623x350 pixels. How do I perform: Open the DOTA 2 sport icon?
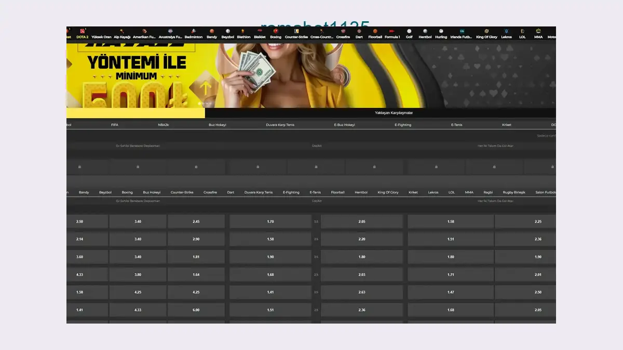[82, 32]
